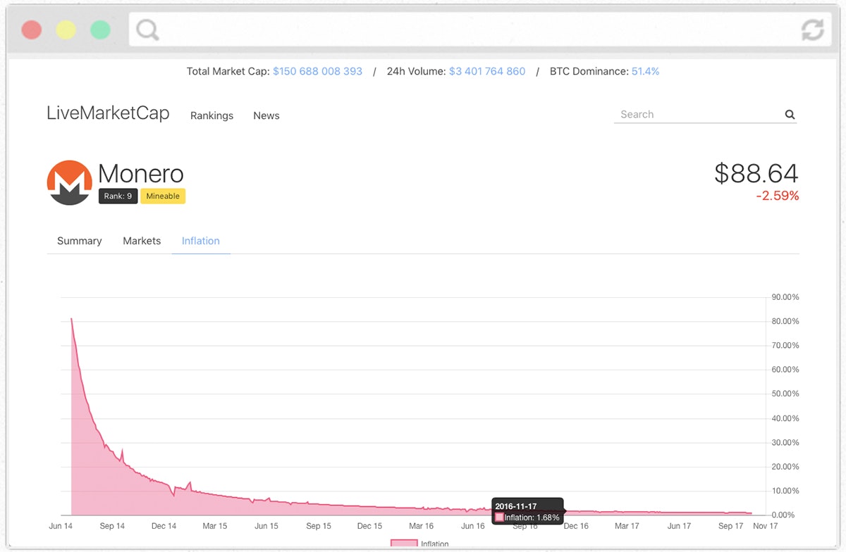Open the Total Market Cap link
This screenshot has height=552, width=846.
tap(317, 71)
